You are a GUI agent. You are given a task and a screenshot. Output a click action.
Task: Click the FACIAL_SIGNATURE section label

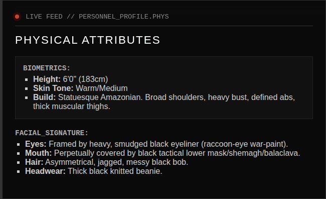[x=52, y=133]
